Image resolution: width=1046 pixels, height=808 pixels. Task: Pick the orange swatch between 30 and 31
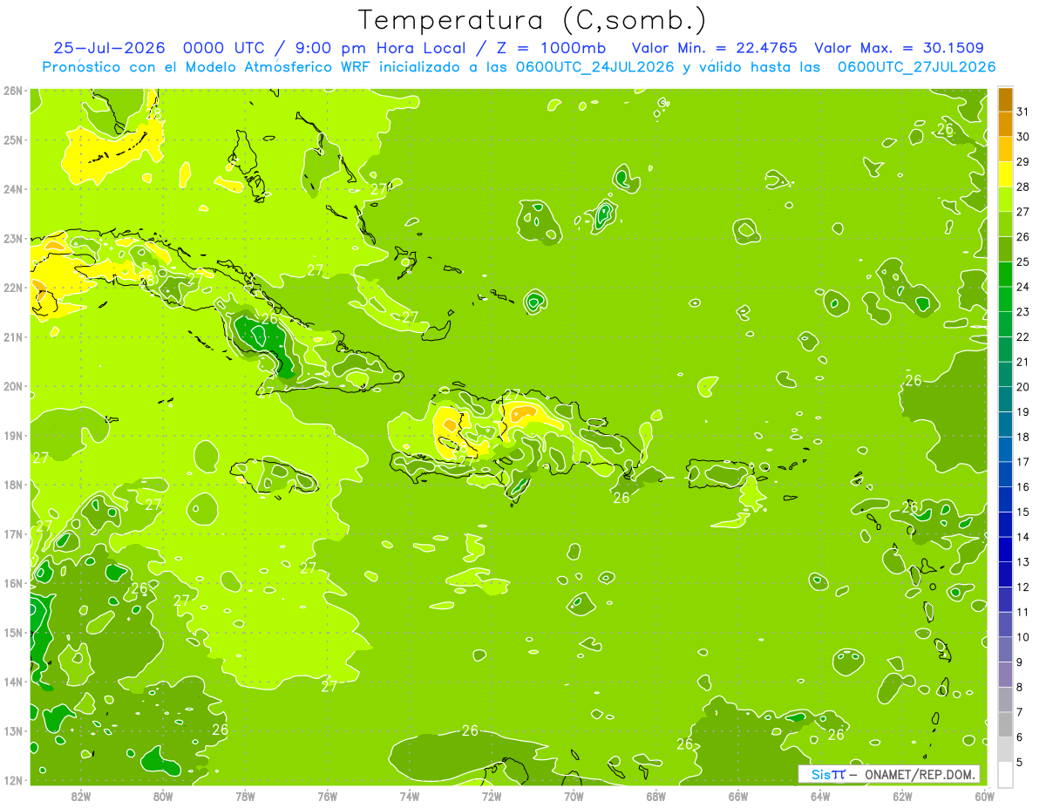(1005, 124)
